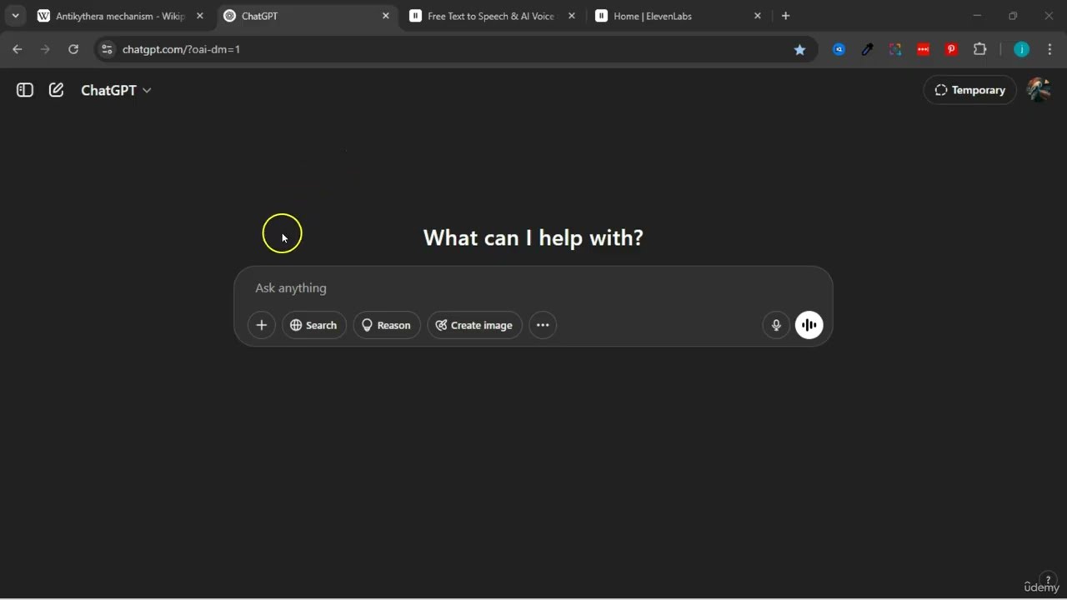The height and width of the screenshot is (600, 1067).
Task: Open the Chrome three-dot menu
Action: point(1049,49)
